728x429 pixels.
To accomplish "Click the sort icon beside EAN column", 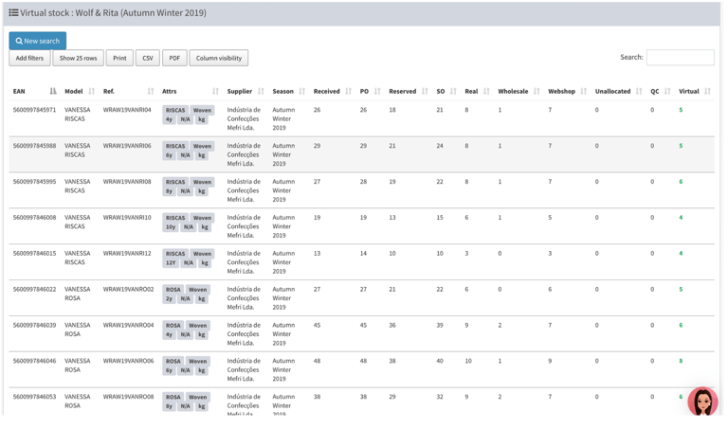I will click(53, 92).
